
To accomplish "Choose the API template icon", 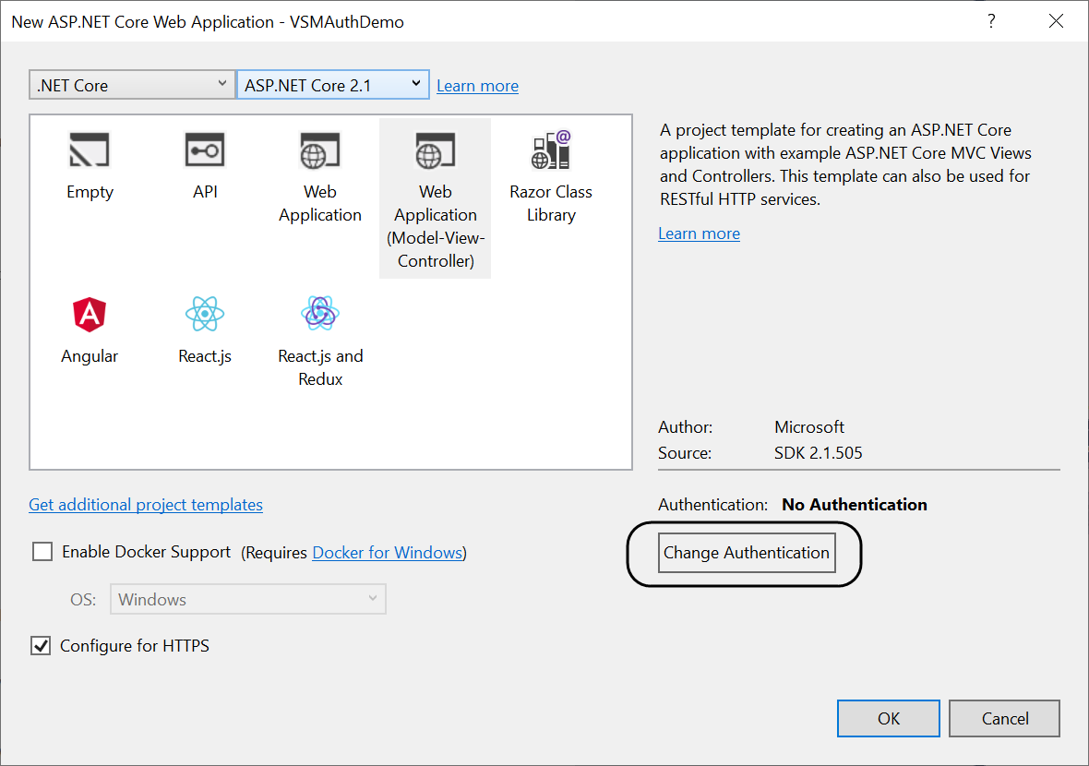I will coord(205,150).
